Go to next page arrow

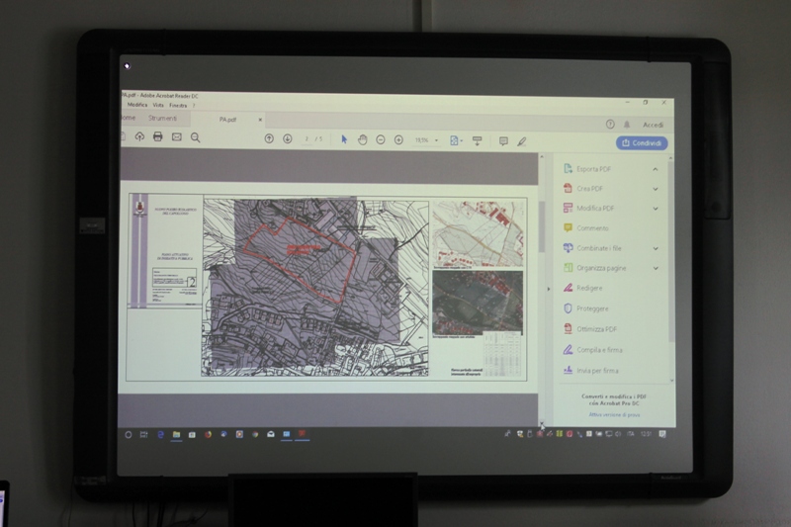(287, 138)
